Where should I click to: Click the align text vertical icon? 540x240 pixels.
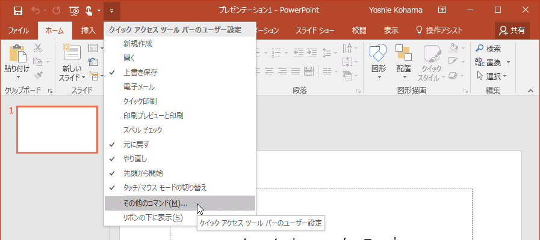[347, 62]
